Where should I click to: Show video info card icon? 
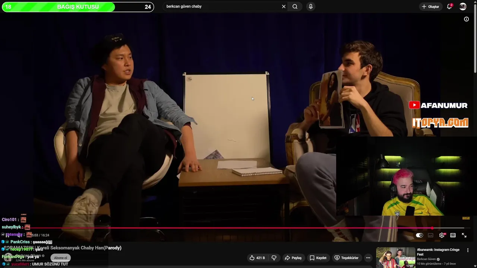click(466, 19)
